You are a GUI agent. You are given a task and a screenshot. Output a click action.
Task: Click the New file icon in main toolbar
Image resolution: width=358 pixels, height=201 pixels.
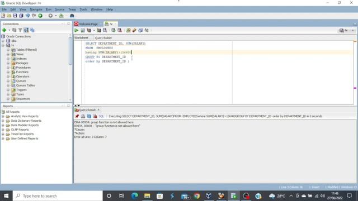point(3,16)
